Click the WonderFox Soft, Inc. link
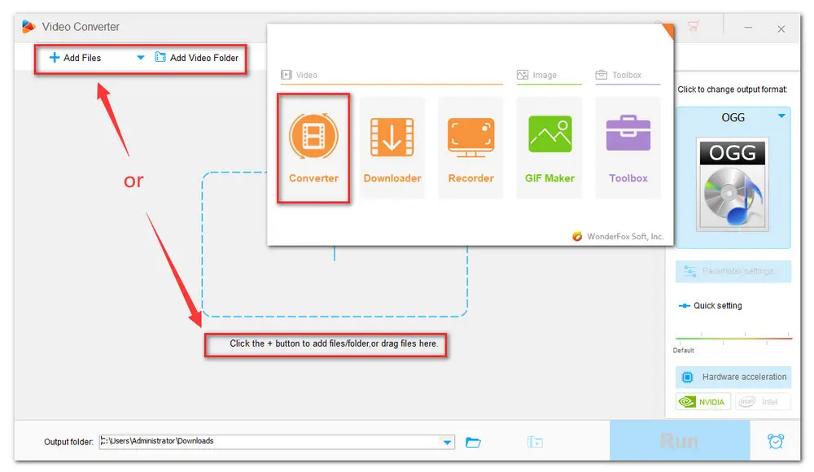 point(618,236)
